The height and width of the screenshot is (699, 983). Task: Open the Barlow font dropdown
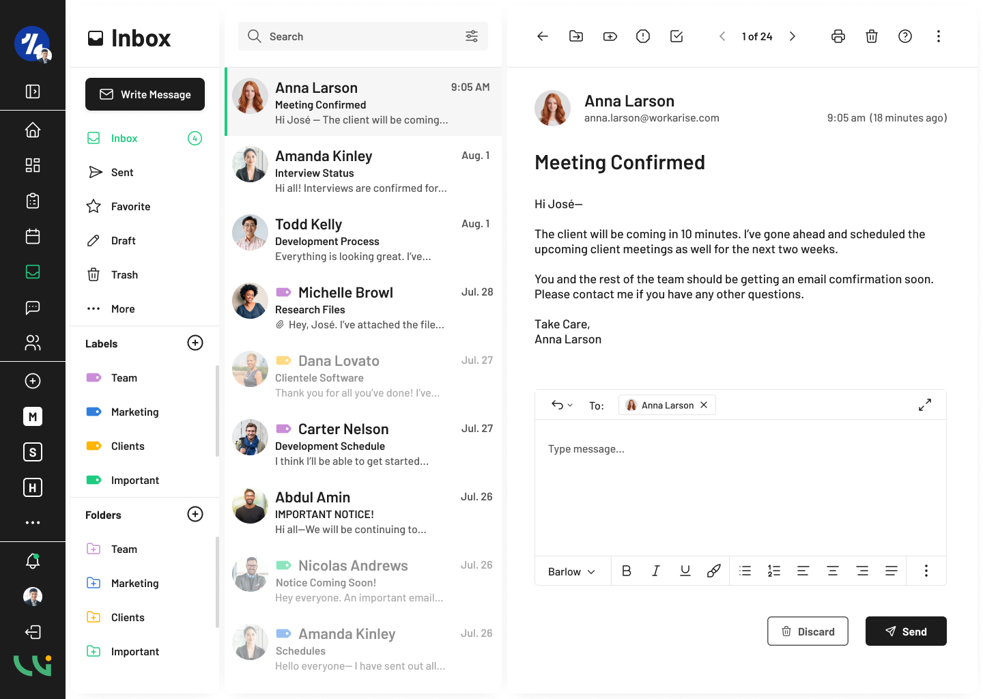571,572
